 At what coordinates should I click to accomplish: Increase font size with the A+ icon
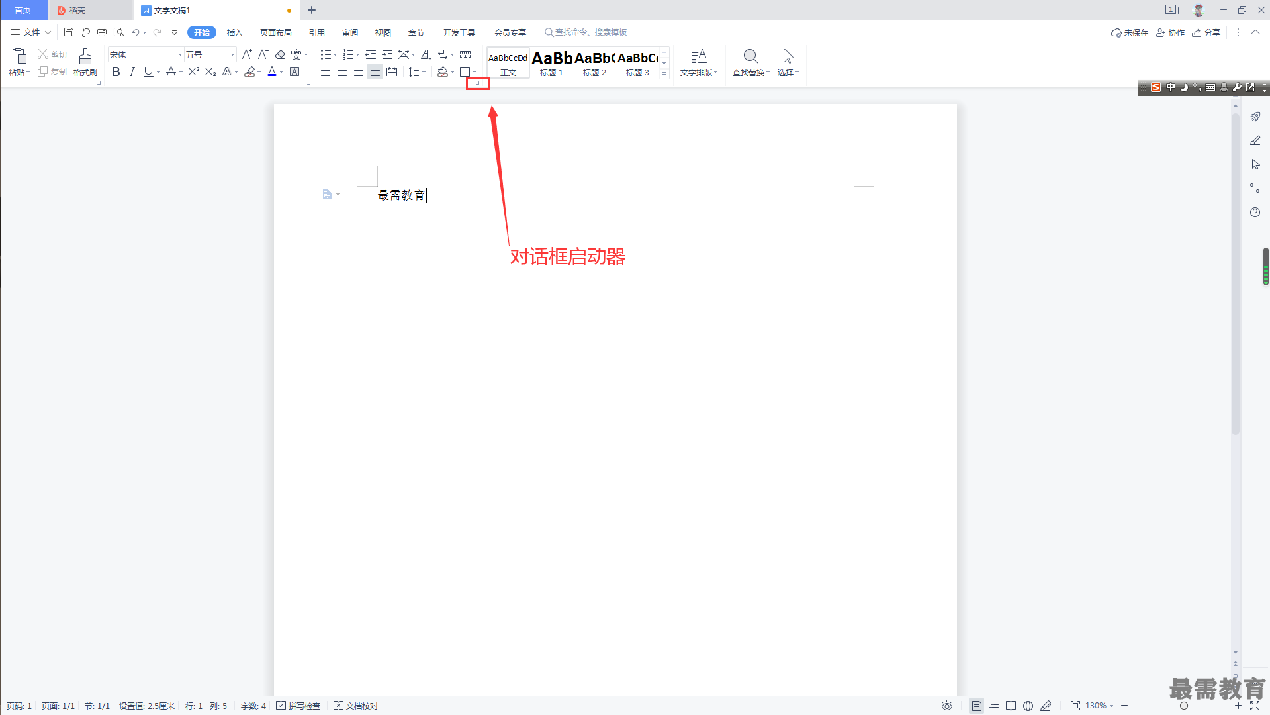point(247,54)
